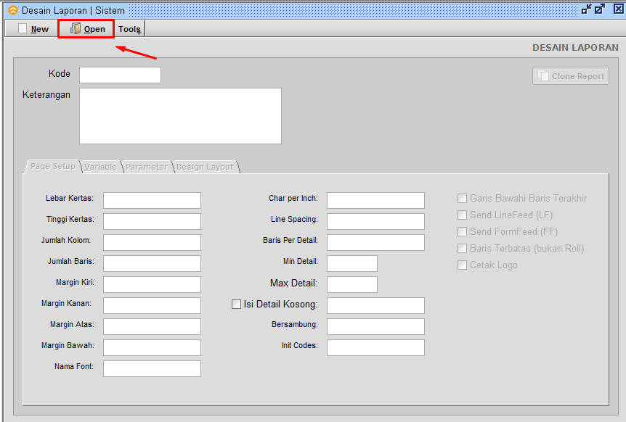Toggle Baris Terbatas (bukan Roll) checkbox
Viewport: 626px width, 422px height.
click(462, 248)
